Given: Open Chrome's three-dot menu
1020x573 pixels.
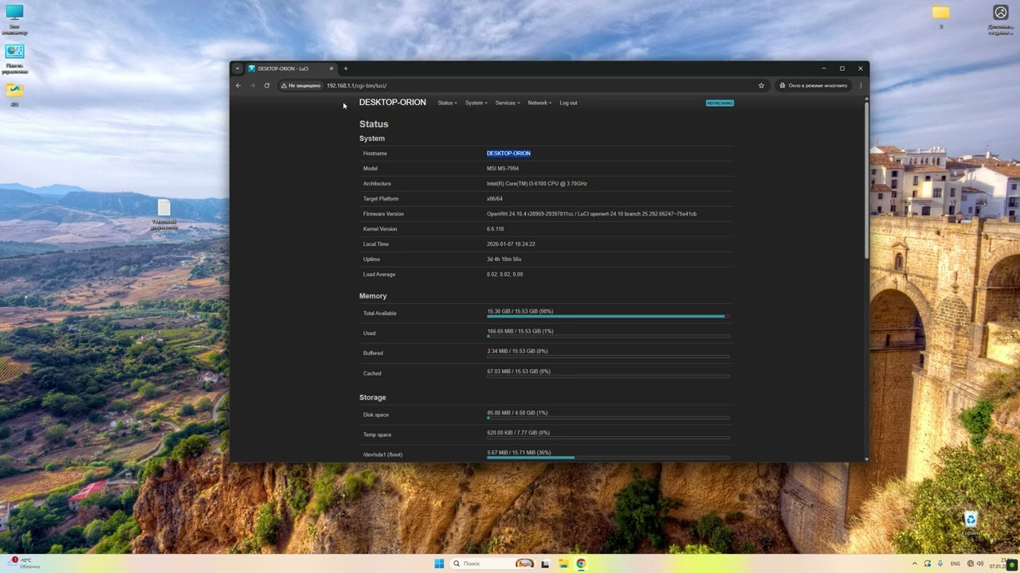Looking at the screenshot, I should coord(861,86).
